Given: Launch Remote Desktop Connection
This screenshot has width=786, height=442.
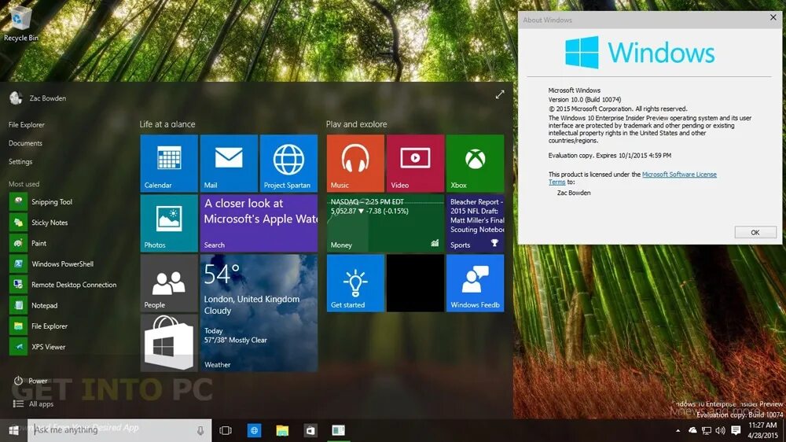Looking at the screenshot, I should click(63, 285).
